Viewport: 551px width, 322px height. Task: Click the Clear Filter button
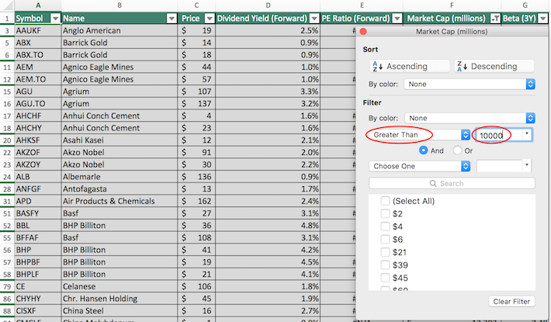tap(511, 301)
